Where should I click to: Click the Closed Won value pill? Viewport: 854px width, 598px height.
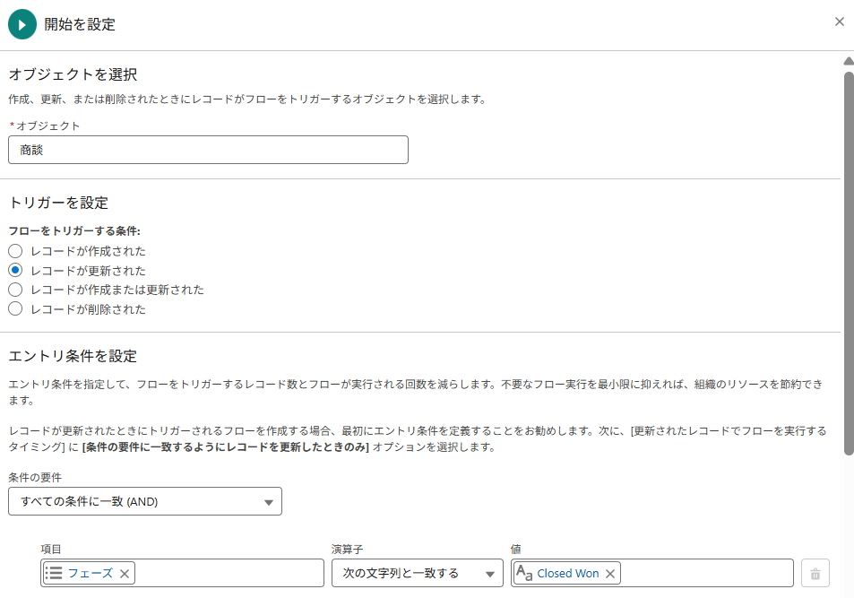click(567, 574)
